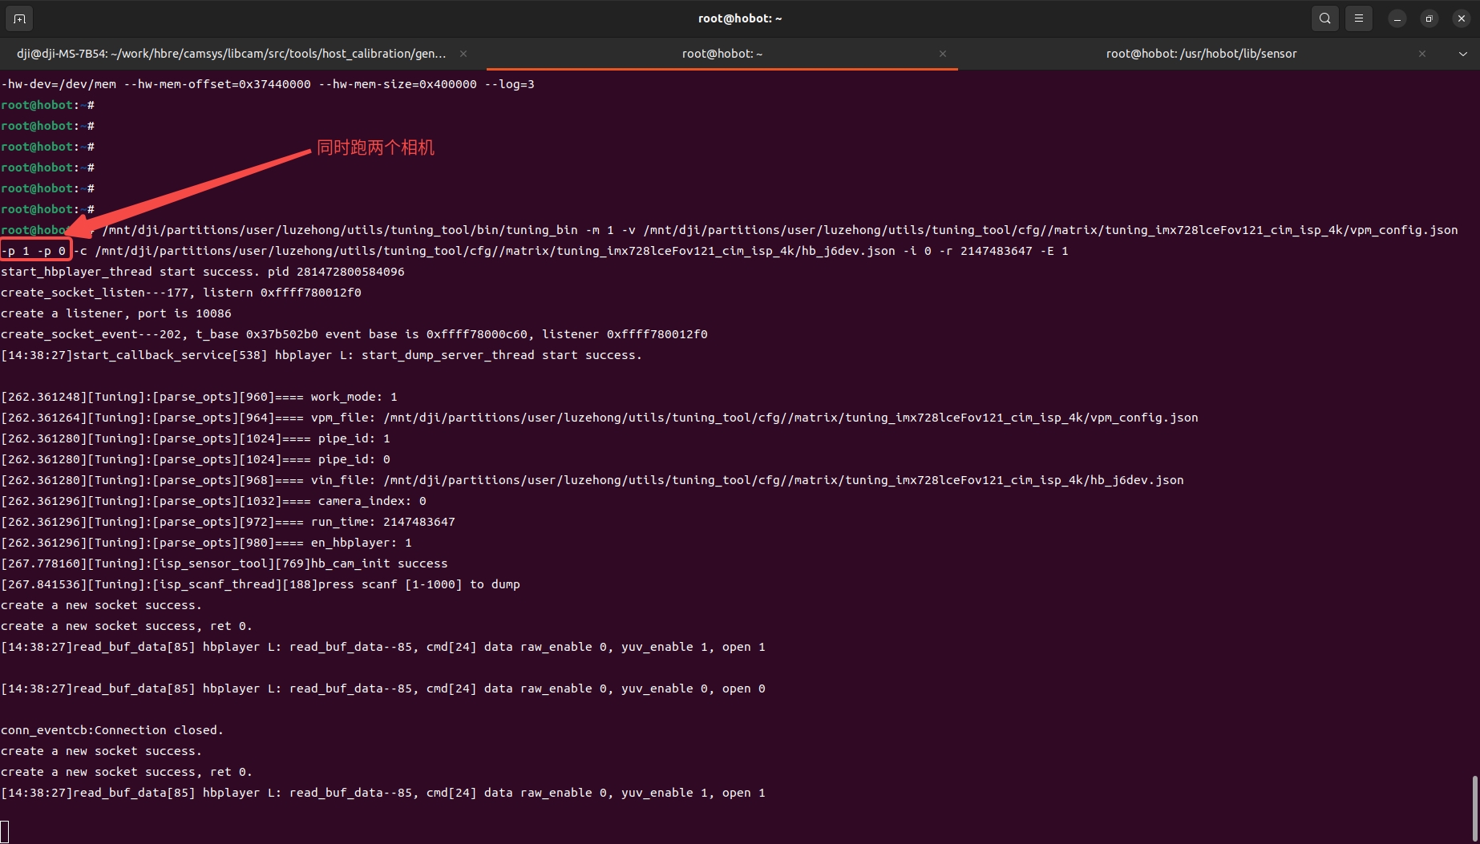
Task: Close the active root@hobot: ~ tab
Action: pos(942,54)
